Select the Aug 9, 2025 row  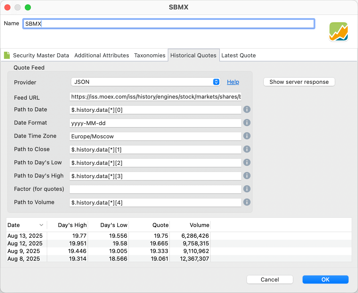pos(179,251)
